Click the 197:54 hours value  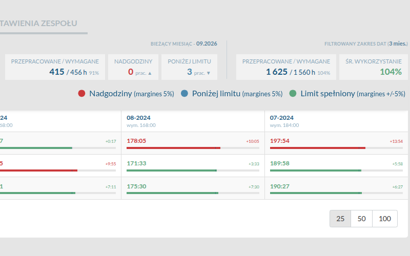(x=280, y=141)
